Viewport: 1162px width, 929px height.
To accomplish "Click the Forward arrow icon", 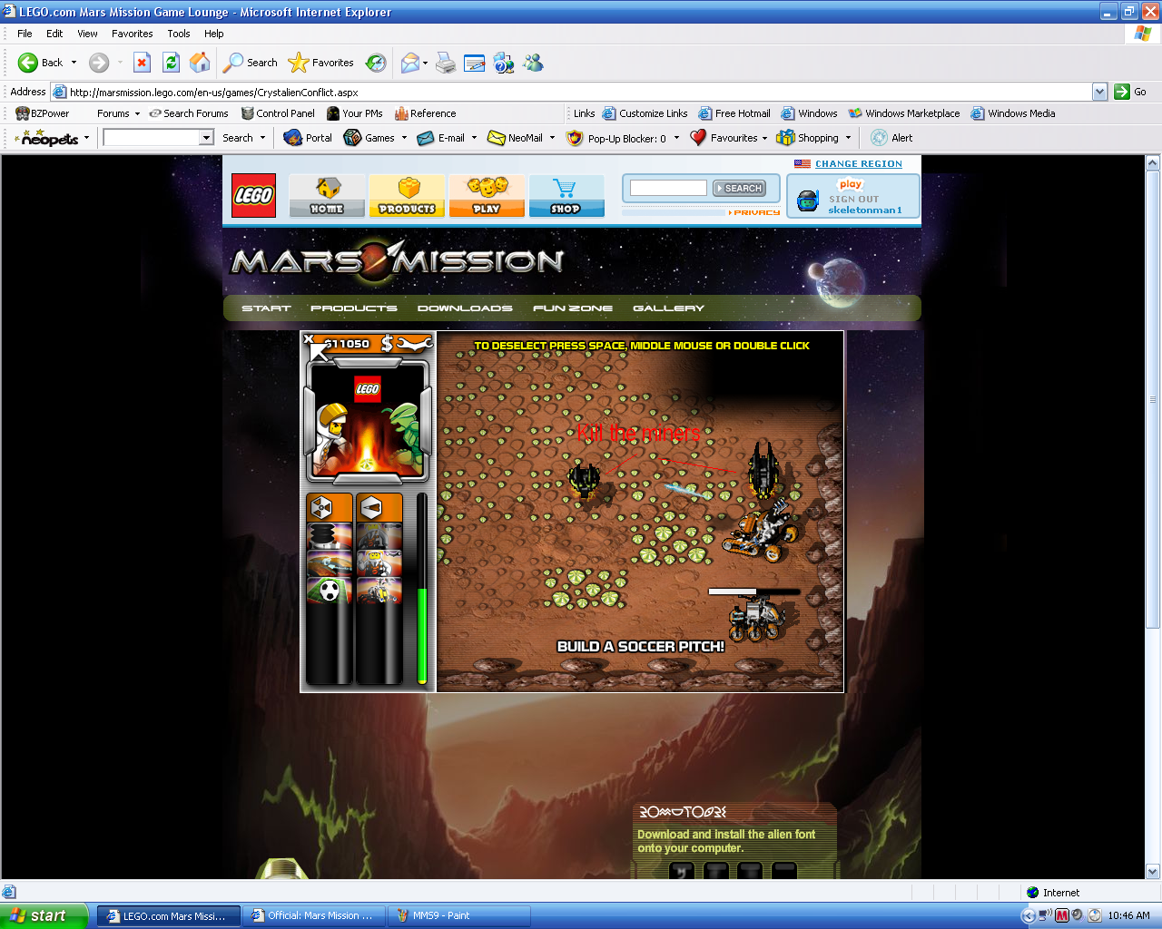I will pos(99,63).
